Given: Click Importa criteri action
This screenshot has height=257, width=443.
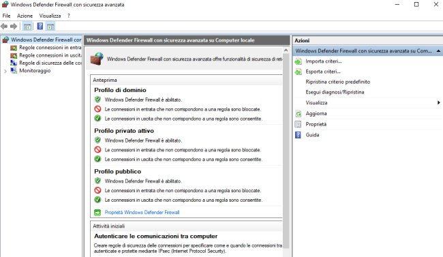Looking at the screenshot, I should [324, 61].
